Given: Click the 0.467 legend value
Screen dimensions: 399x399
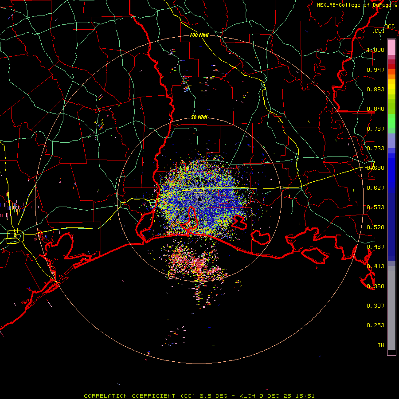Looking at the screenshot, I should (376, 247).
